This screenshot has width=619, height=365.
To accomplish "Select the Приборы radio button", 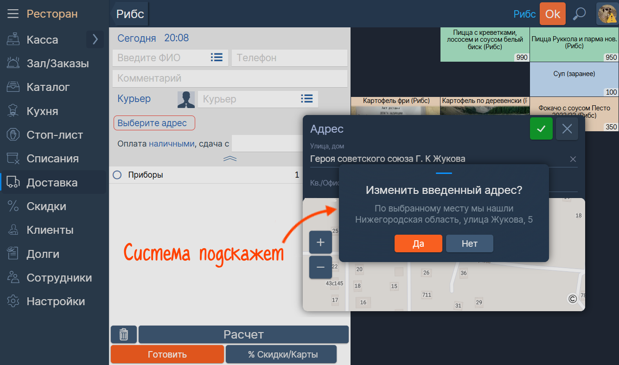I will tap(117, 175).
